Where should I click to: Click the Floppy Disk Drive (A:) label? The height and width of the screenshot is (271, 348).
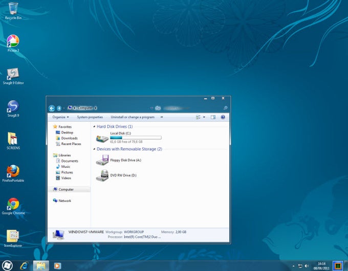(x=125, y=160)
